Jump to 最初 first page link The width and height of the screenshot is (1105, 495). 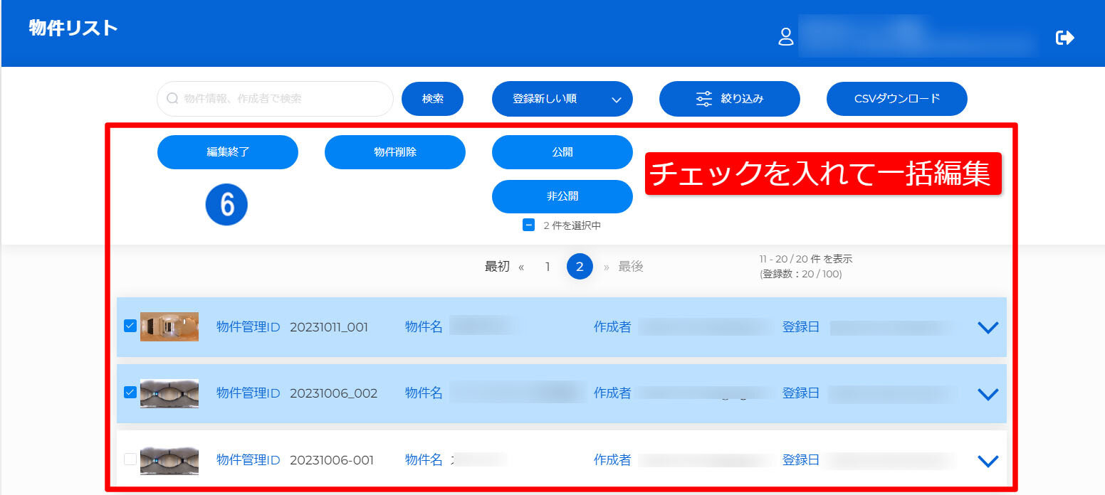point(497,267)
